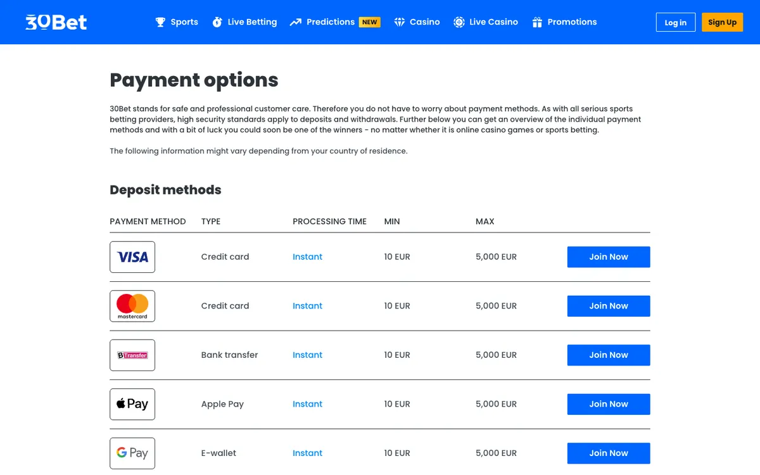The width and height of the screenshot is (760, 475).
Task: Click 5,000 EUR in the Visa row
Action: [x=496, y=257]
